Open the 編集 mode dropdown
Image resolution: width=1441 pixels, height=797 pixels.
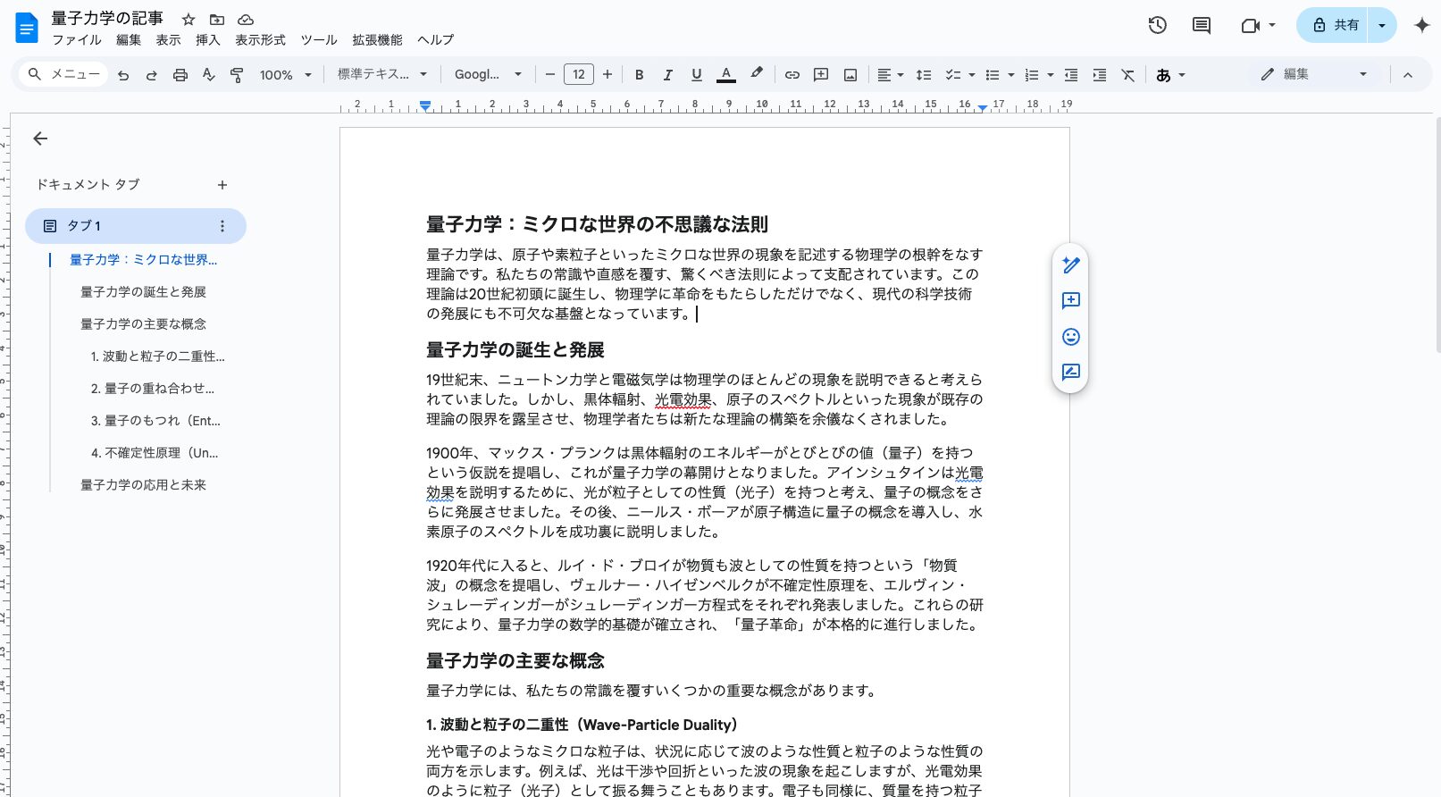[1314, 75]
